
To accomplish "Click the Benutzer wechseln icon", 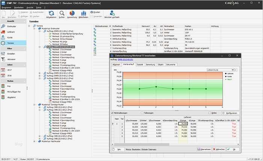I will (x=112, y=13).
